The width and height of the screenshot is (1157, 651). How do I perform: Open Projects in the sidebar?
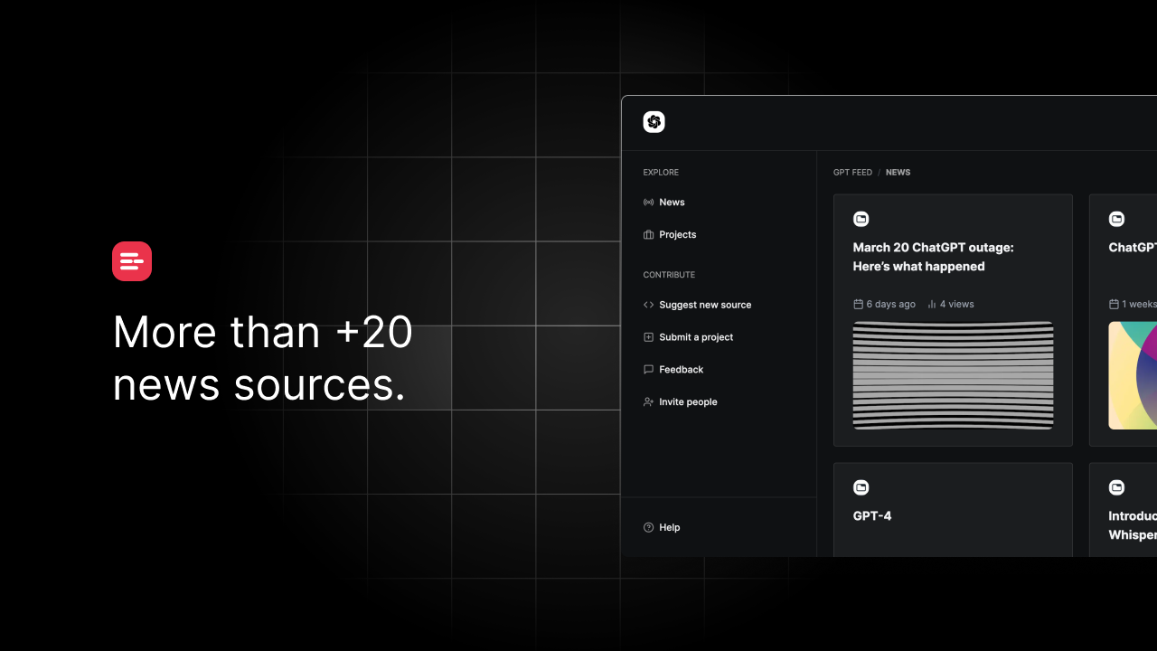[x=677, y=235]
